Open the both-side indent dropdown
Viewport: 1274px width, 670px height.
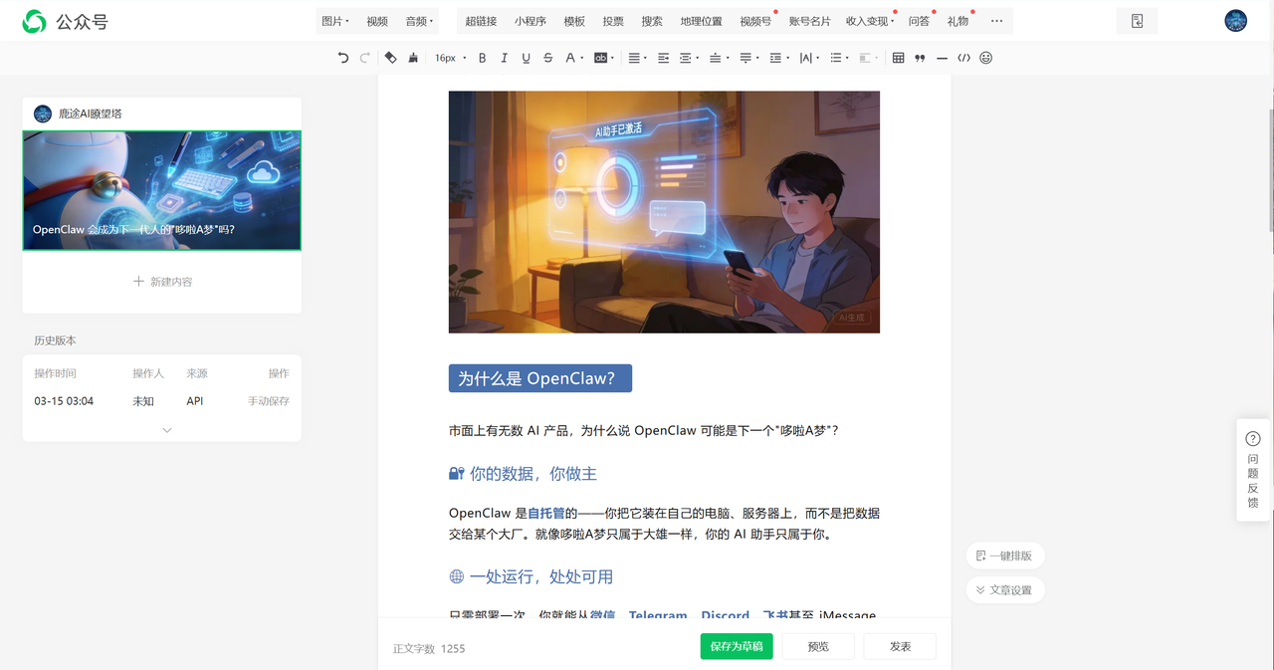(x=688, y=58)
